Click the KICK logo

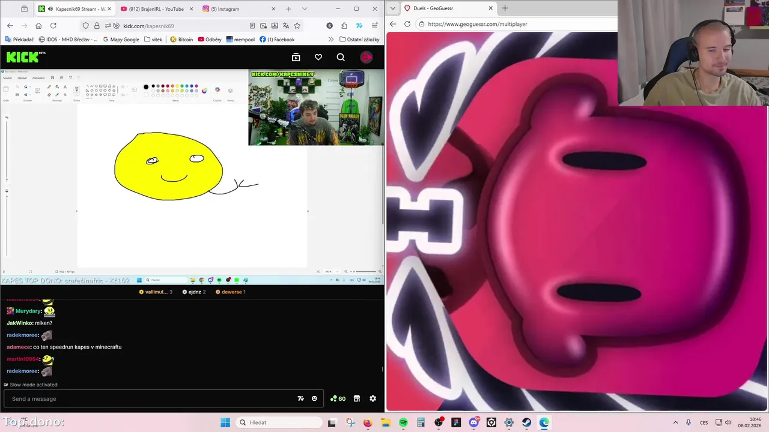(x=26, y=57)
